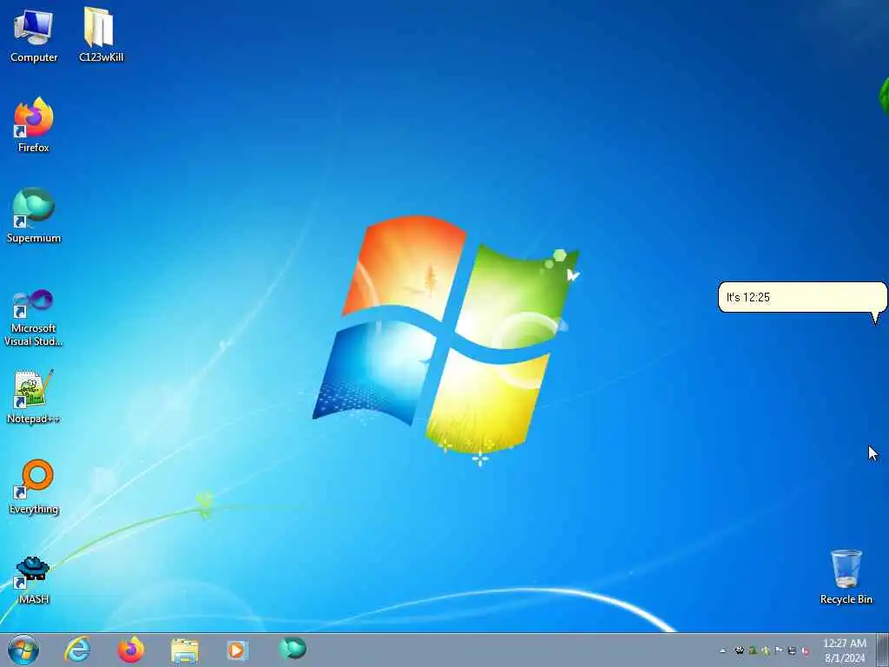Launch Supermium from the taskbar
The height and width of the screenshot is (667, 889).
pyautogui.click(x=293, y=648)
